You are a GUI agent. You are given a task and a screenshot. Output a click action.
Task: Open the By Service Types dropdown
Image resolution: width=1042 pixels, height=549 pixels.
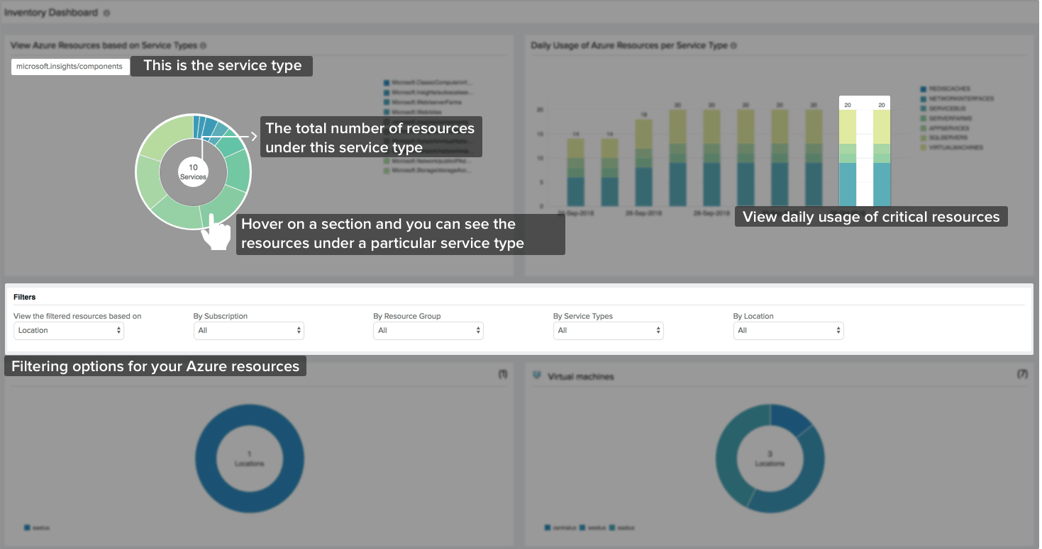608,330
